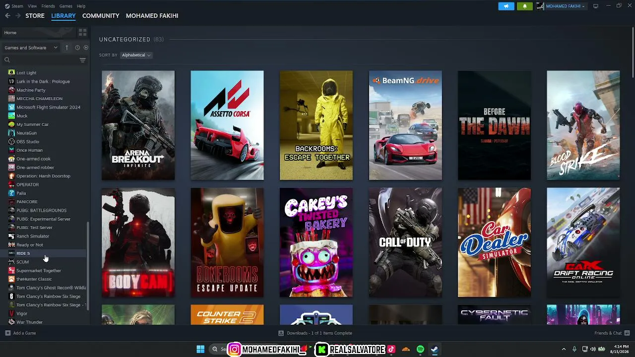Viewport: 635px width, 357px height.
Task: Open the Steam menu
Action: point(17,6)
